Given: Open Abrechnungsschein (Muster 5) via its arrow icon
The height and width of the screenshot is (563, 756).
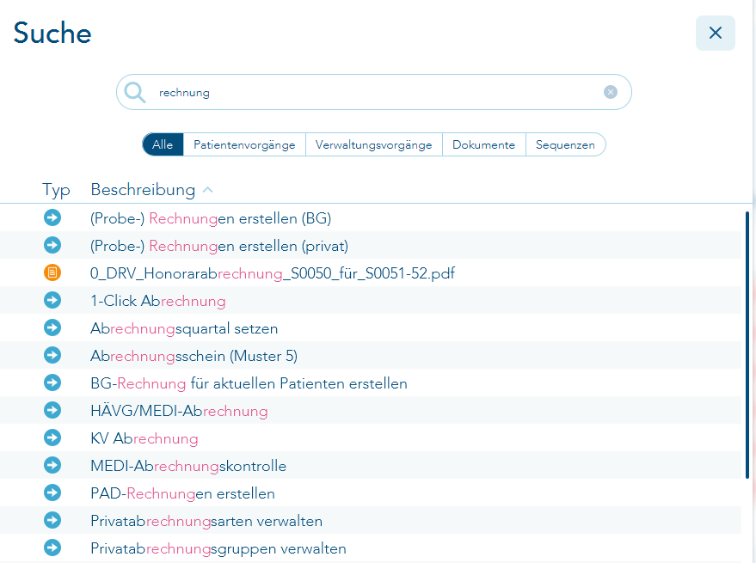Looking at the screenshot, I should point(52,355).
